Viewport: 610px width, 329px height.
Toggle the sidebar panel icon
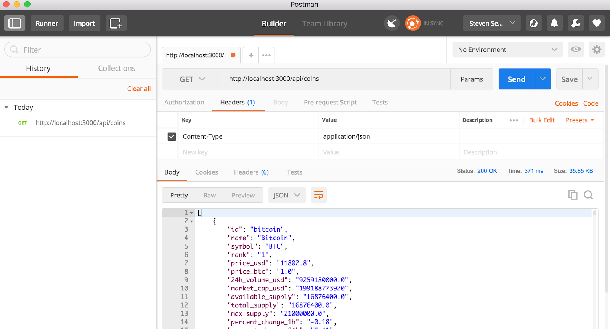(x=14, y=23)
